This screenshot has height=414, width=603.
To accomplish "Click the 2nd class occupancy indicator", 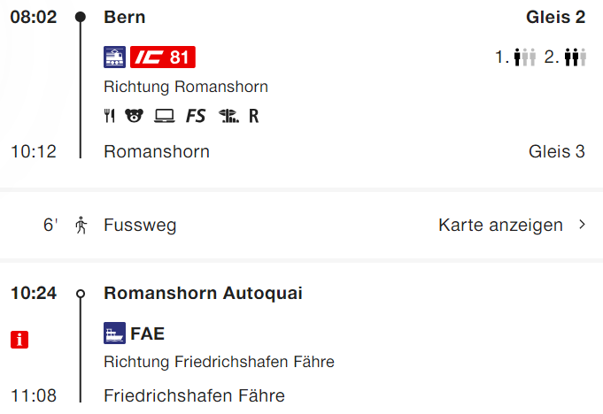I will coord(565,57).
